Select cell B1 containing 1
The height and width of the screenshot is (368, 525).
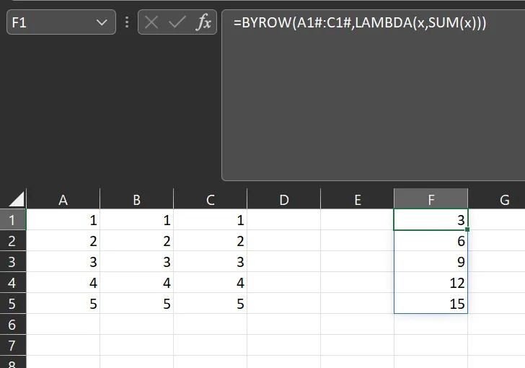[x=136, y=220]
